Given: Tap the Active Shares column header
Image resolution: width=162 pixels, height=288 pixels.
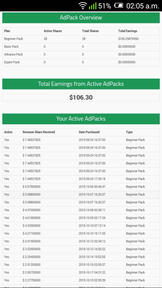Looking at the screenshot, I should click(x=53, y=31).
